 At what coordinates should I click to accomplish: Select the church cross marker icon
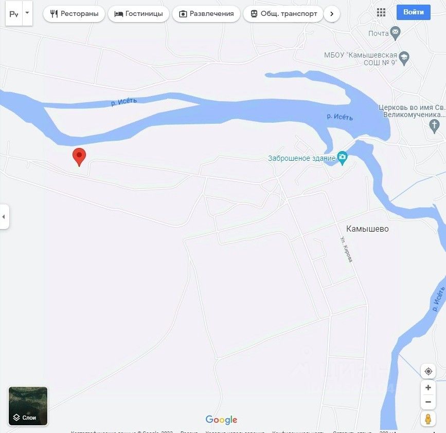pyautogui.click(x=434, y=126)
